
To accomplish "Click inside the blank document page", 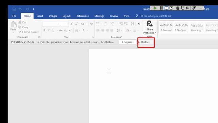I will pos(153,86).
